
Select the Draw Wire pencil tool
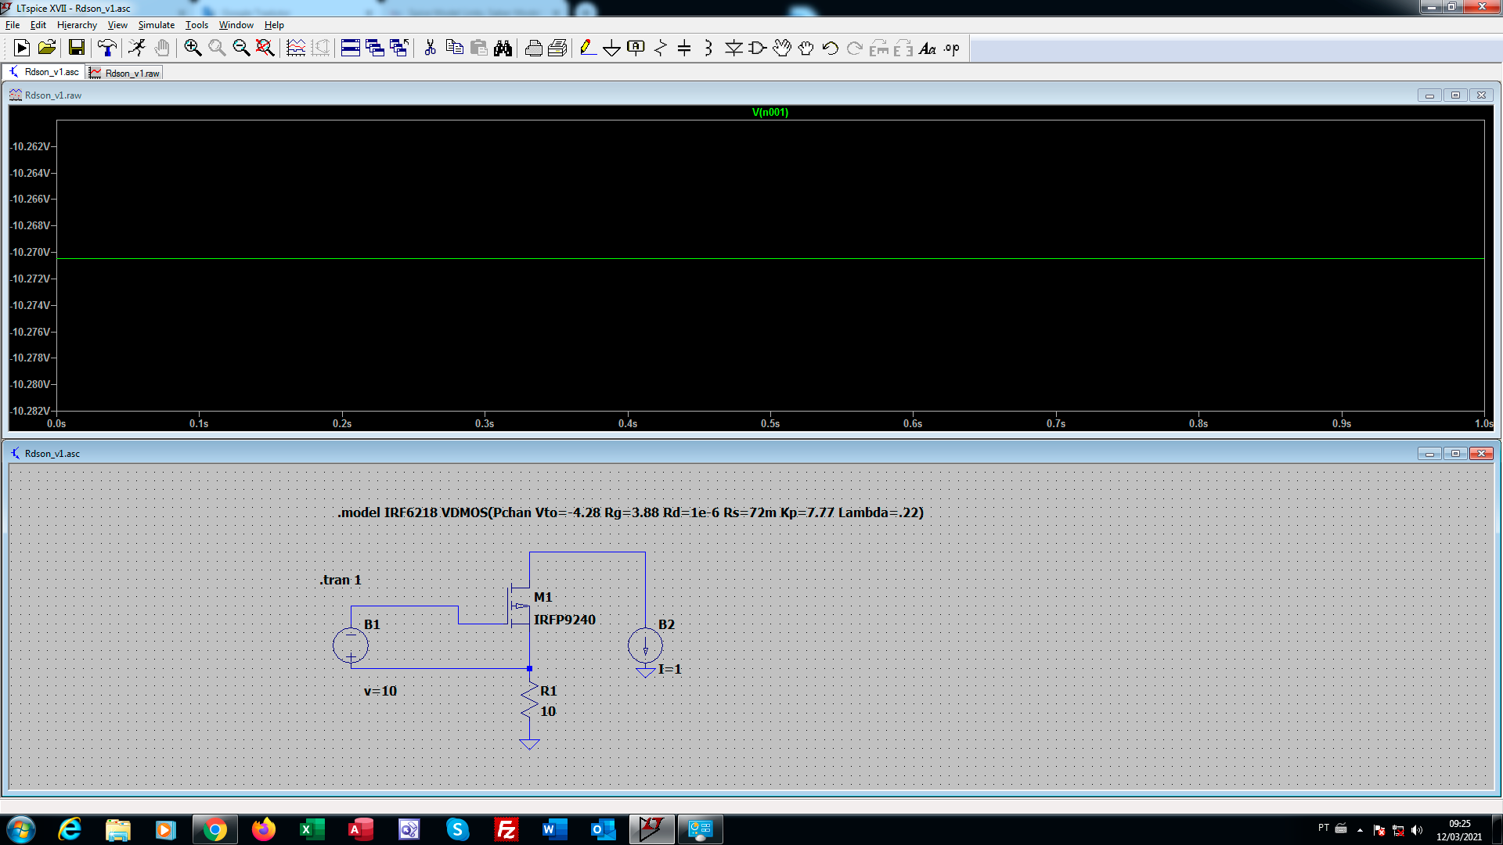point(588,49)
